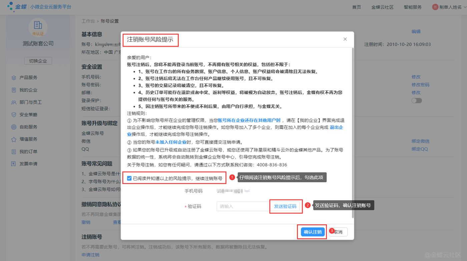Click the 我的订单 sidebar icon

point(14,152)
